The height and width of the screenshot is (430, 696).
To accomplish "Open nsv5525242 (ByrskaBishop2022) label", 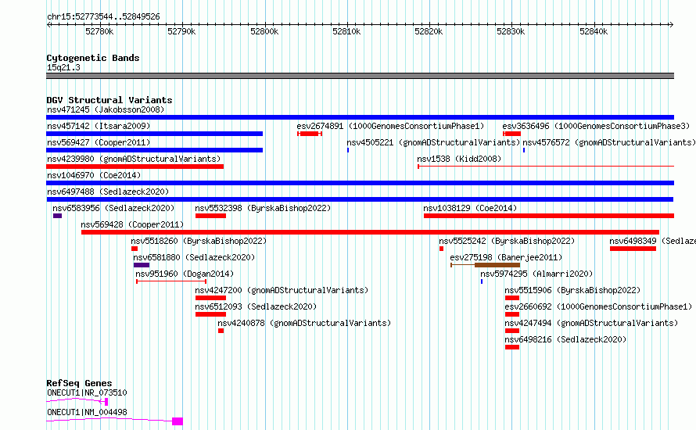I will [x=507, y=241].
